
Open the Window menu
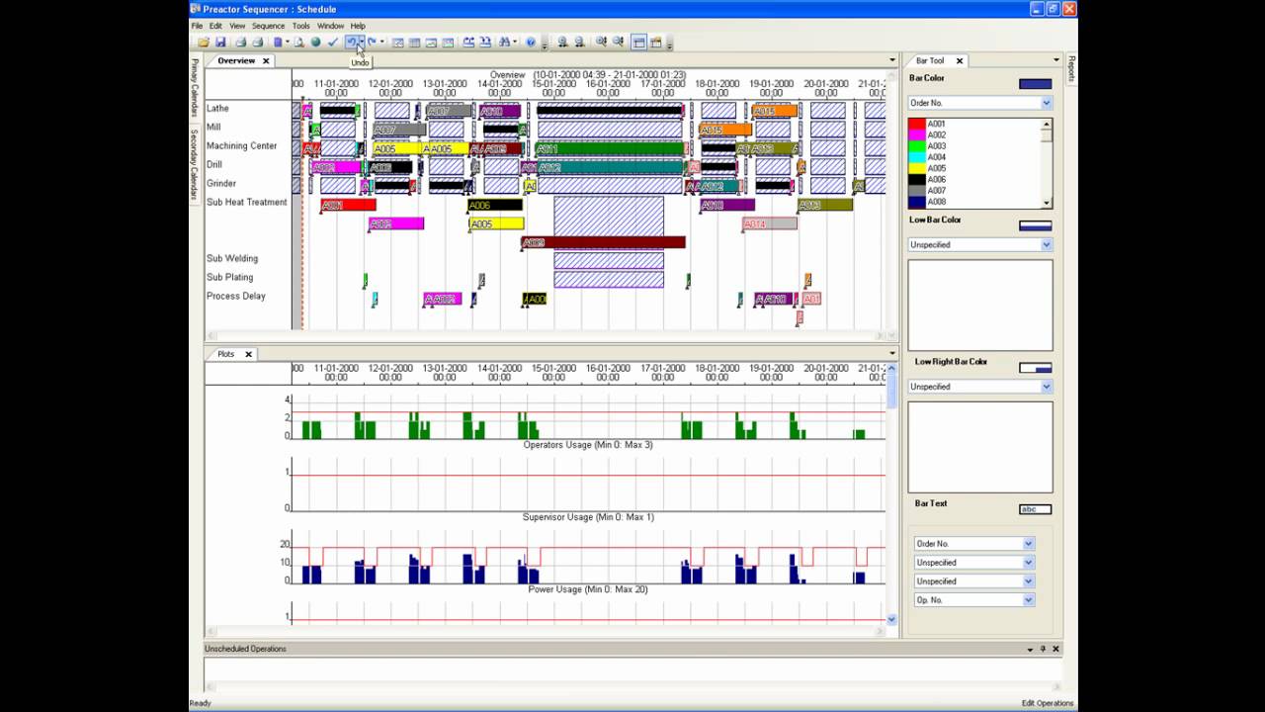(x=330, y=26)
